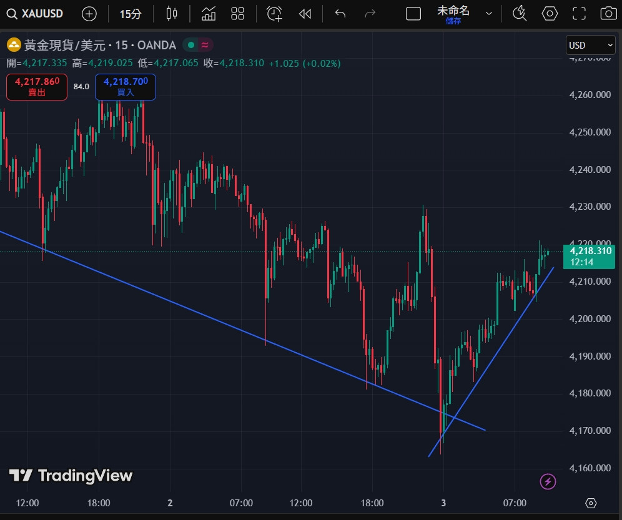Click the 84.0 spread value
The width and height of the screenshot is (622, 520).
(x=81, y=87)
